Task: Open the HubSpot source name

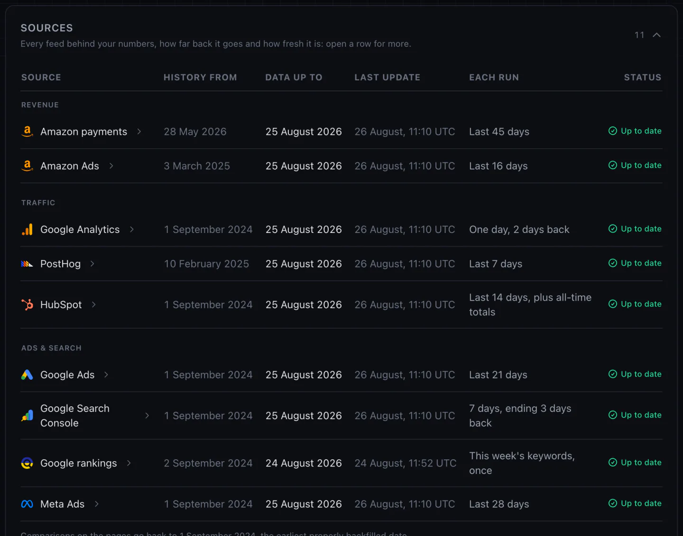Action: coord(61,304)
